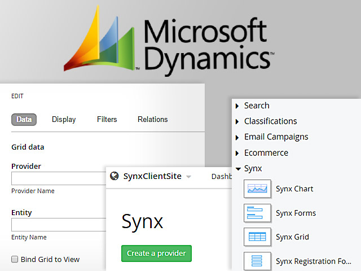The width and height of the screenshot is (361, 271).
Task: Click the Provider Name input field
Action: (59, 178)
